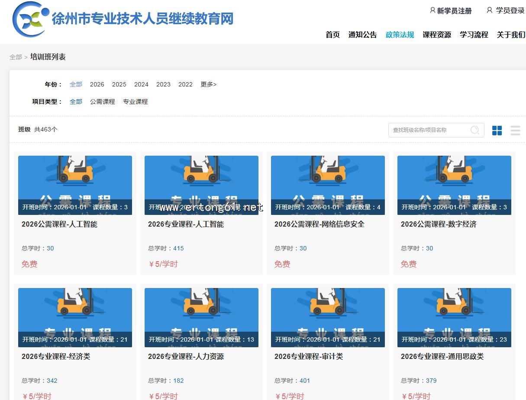Go to 全部 in breadcrumb
Screen dimensions: 526x400
coord(16,57)
